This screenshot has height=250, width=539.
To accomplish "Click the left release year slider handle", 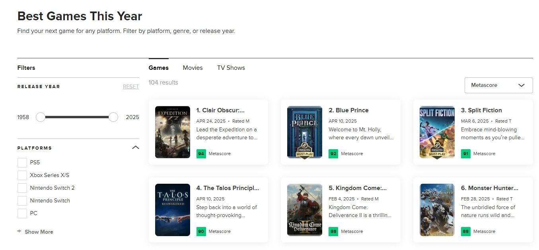I will [41, 117].
